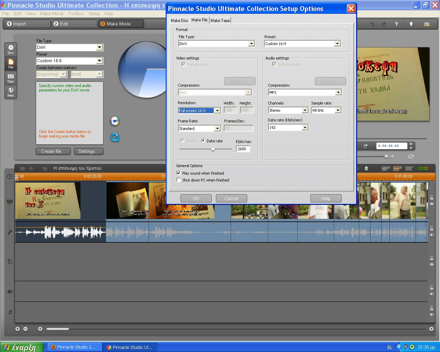Click the music track note icon
The image size is (440, 352).
point(10,312)
